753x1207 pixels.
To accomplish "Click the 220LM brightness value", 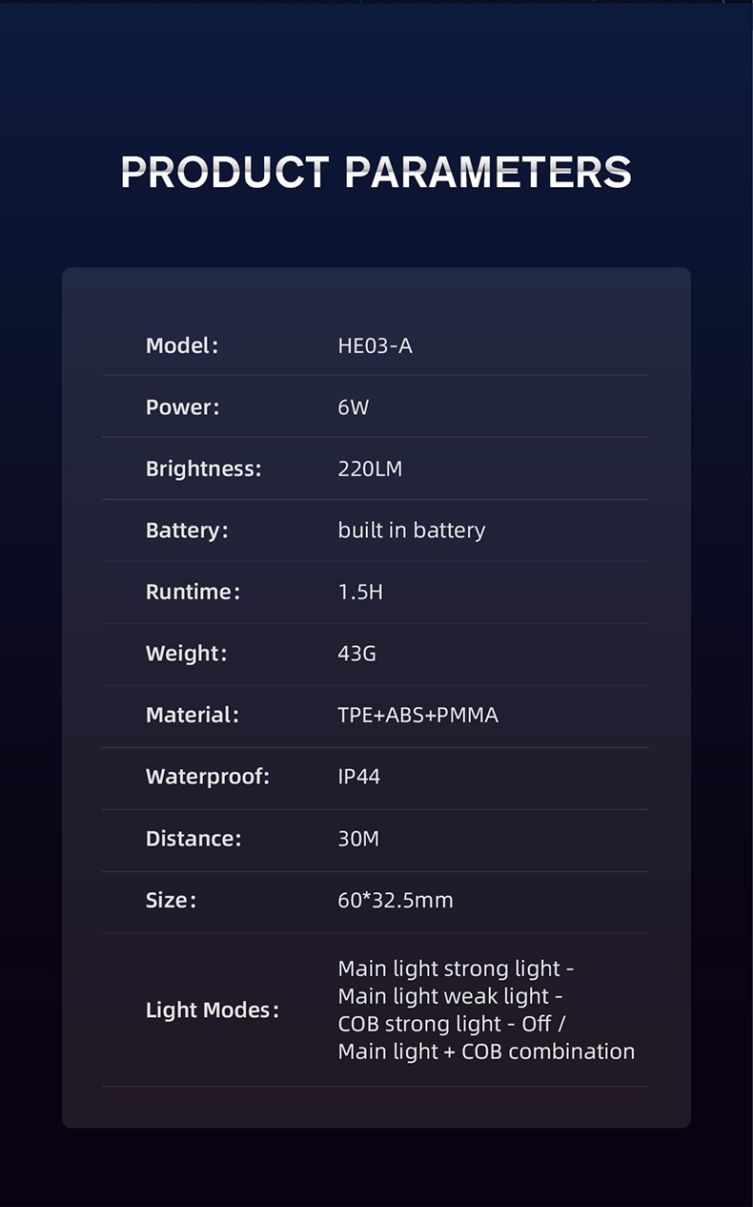I will click(370, 468).
